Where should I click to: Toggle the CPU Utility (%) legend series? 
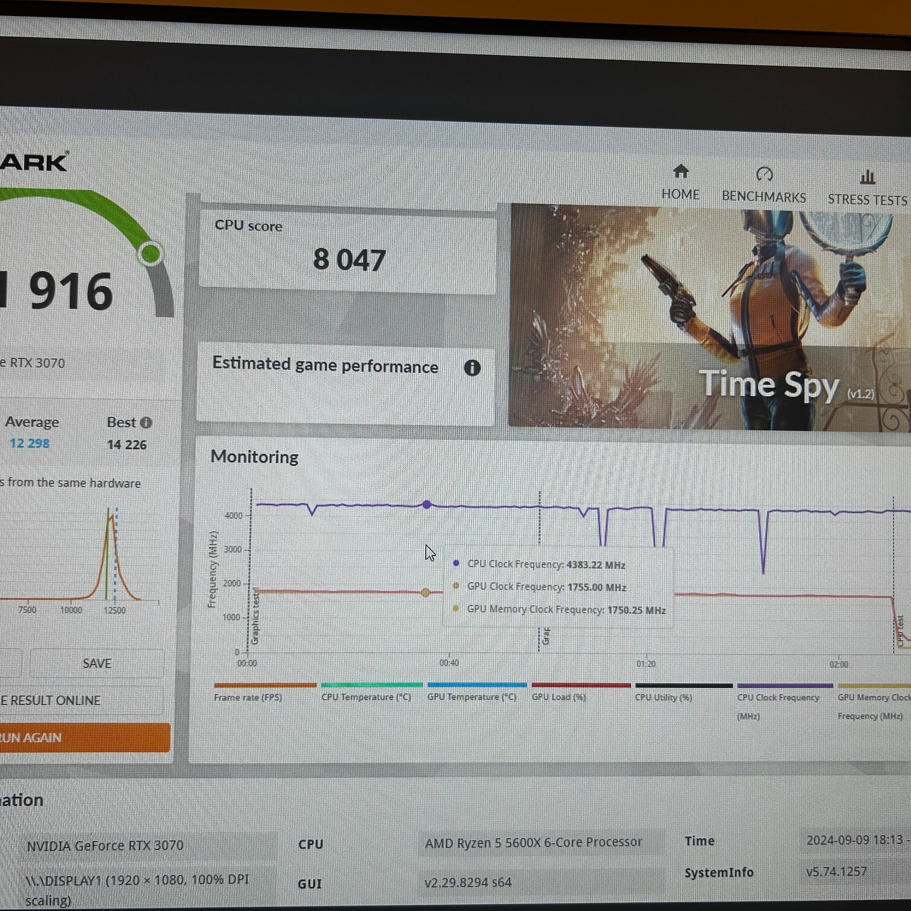click(x=684, y=693)
